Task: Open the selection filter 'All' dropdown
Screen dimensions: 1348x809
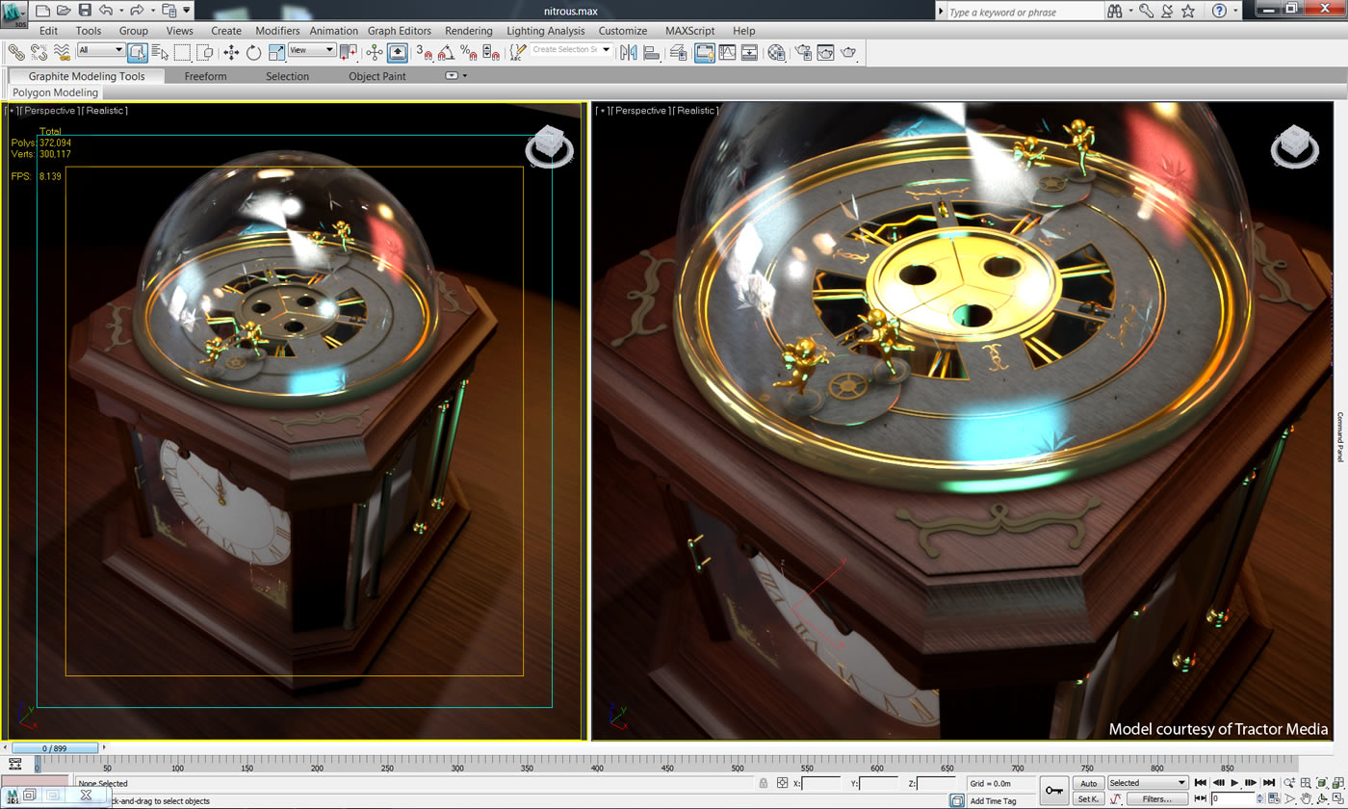Action: pos(101,50)
